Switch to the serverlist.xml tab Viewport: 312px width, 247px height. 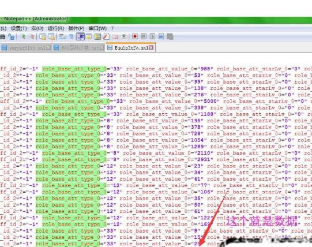(26, 48)
